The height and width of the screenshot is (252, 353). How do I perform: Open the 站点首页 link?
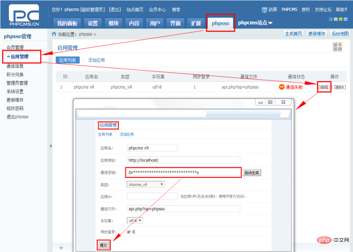point(135,10)
